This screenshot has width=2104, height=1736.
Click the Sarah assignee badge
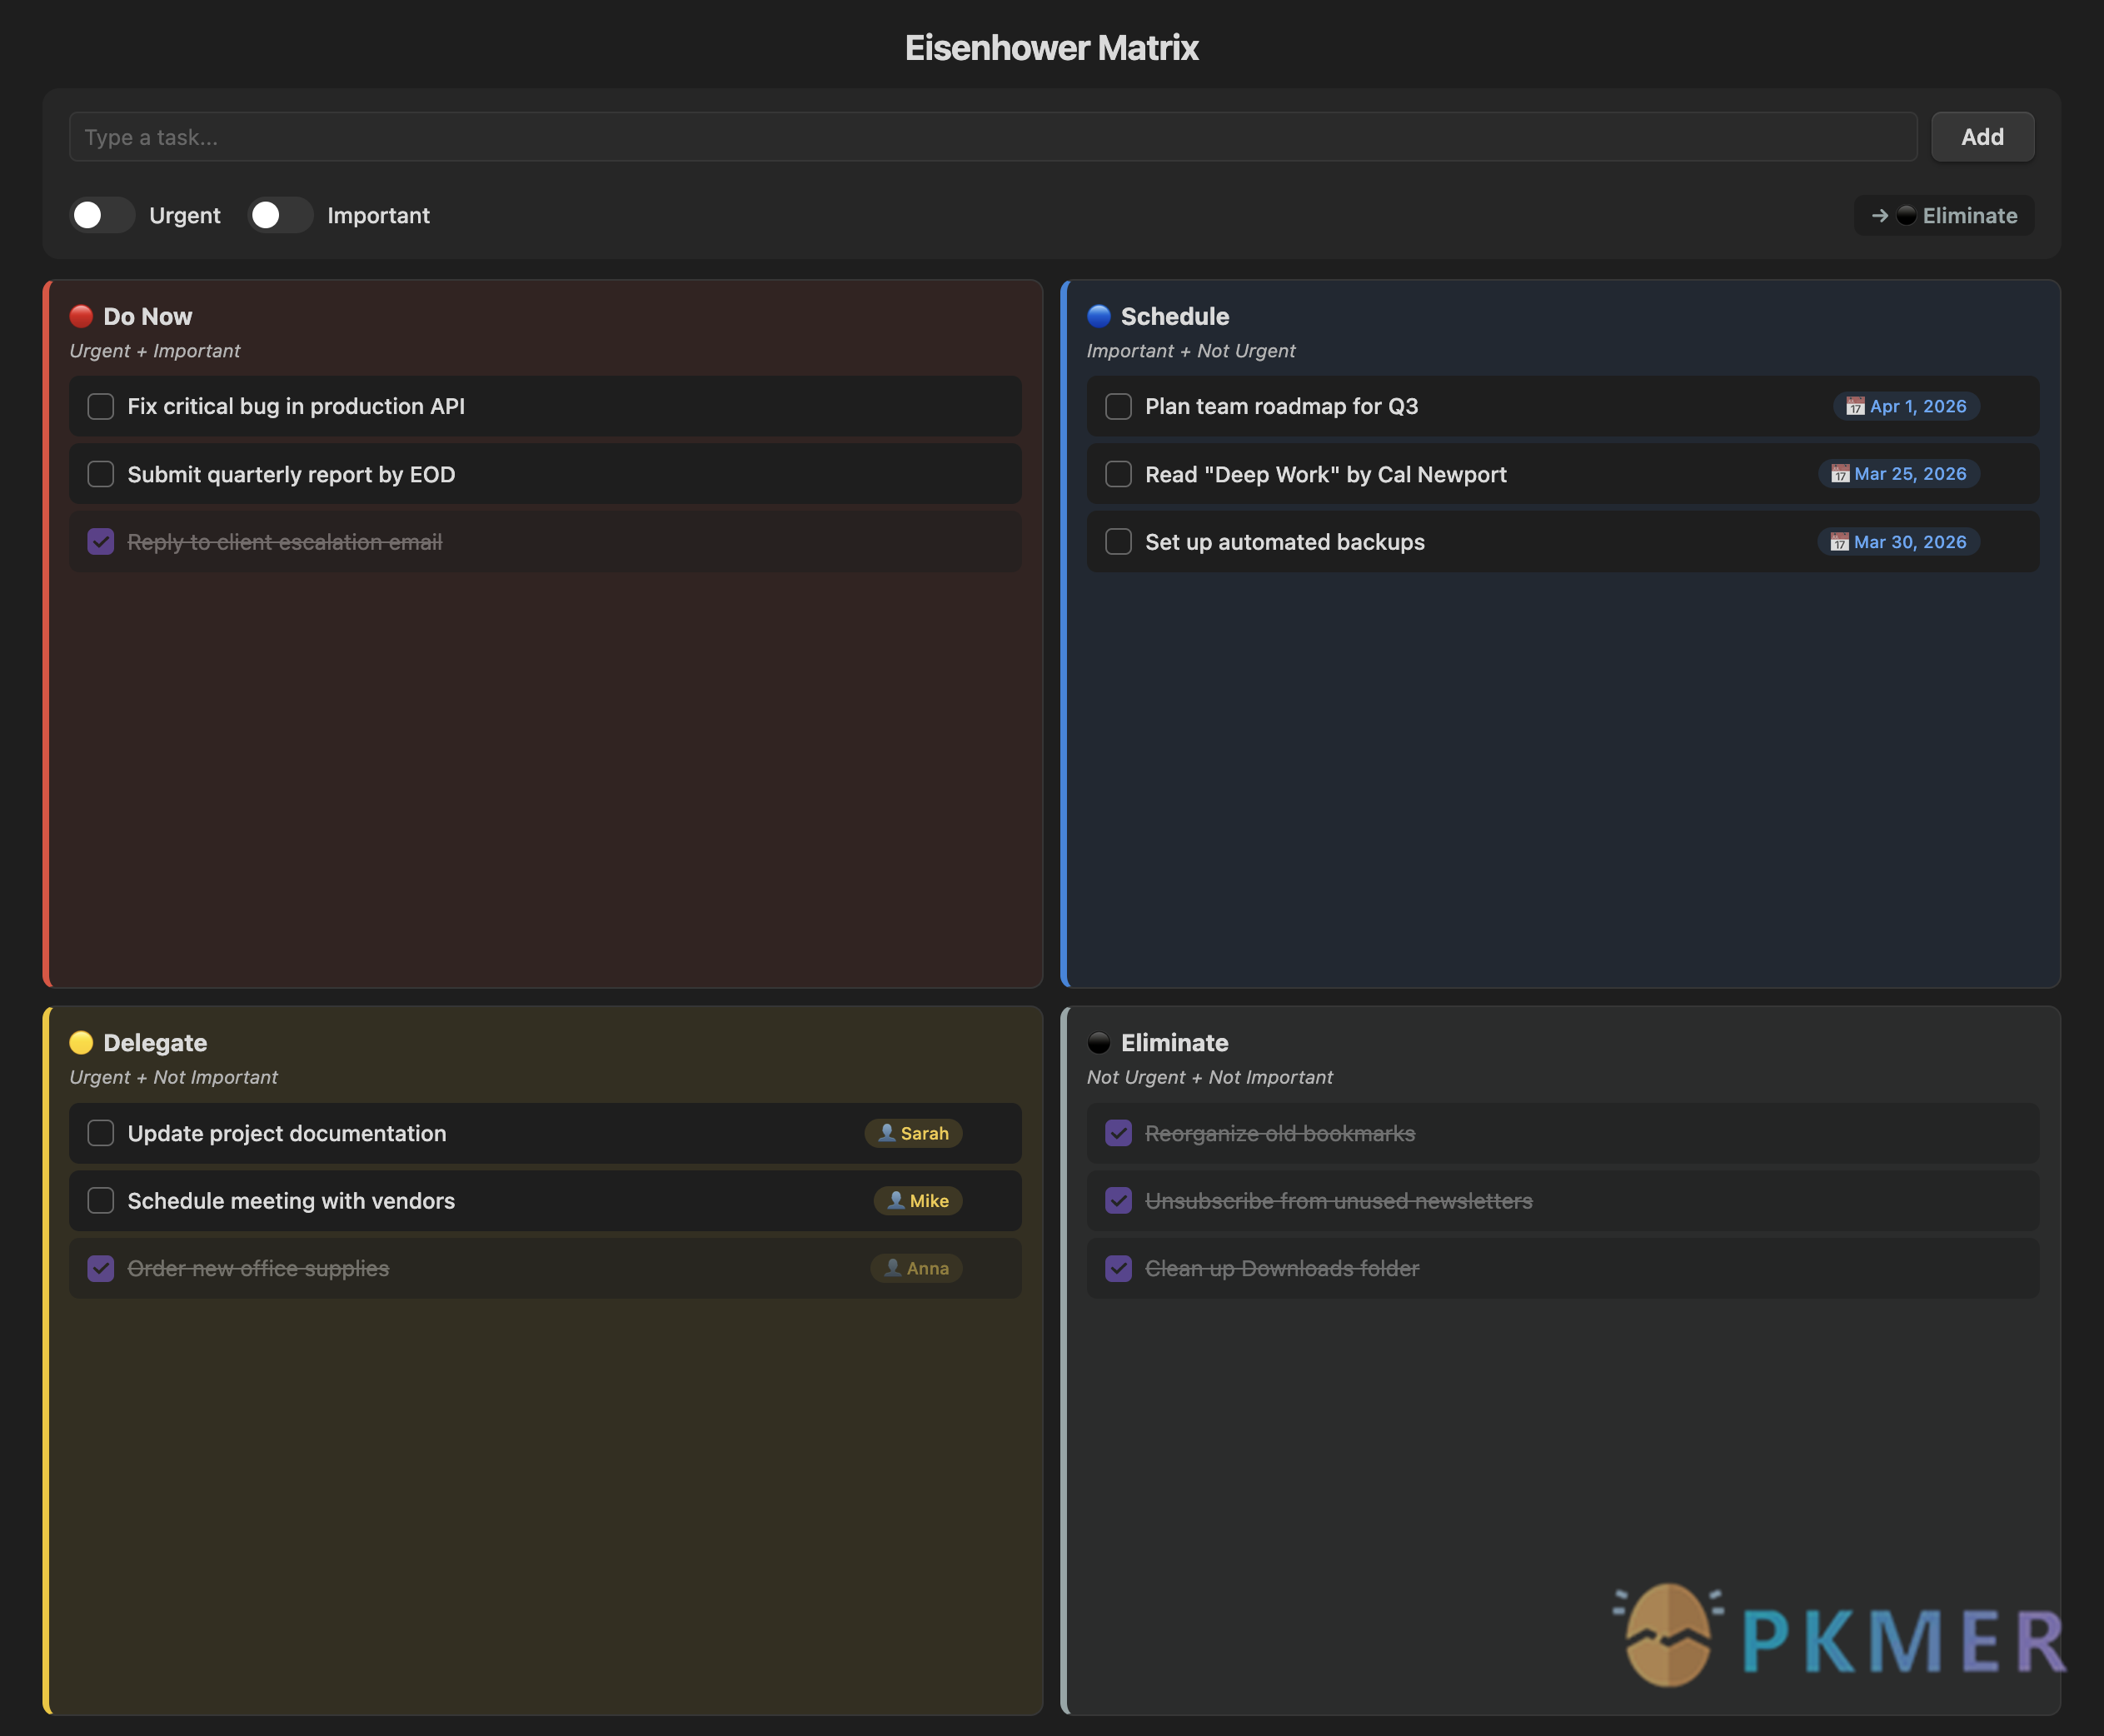click(913, 1133)
